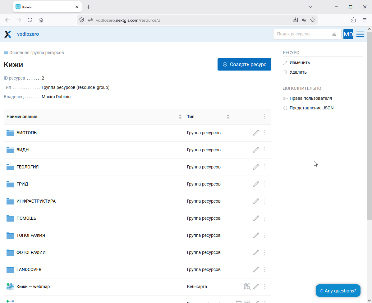This screenshot has height=303, width=372.
Task: List all tabs dropdown arrow
Action: pyautogui.click(x=310, y=7)
